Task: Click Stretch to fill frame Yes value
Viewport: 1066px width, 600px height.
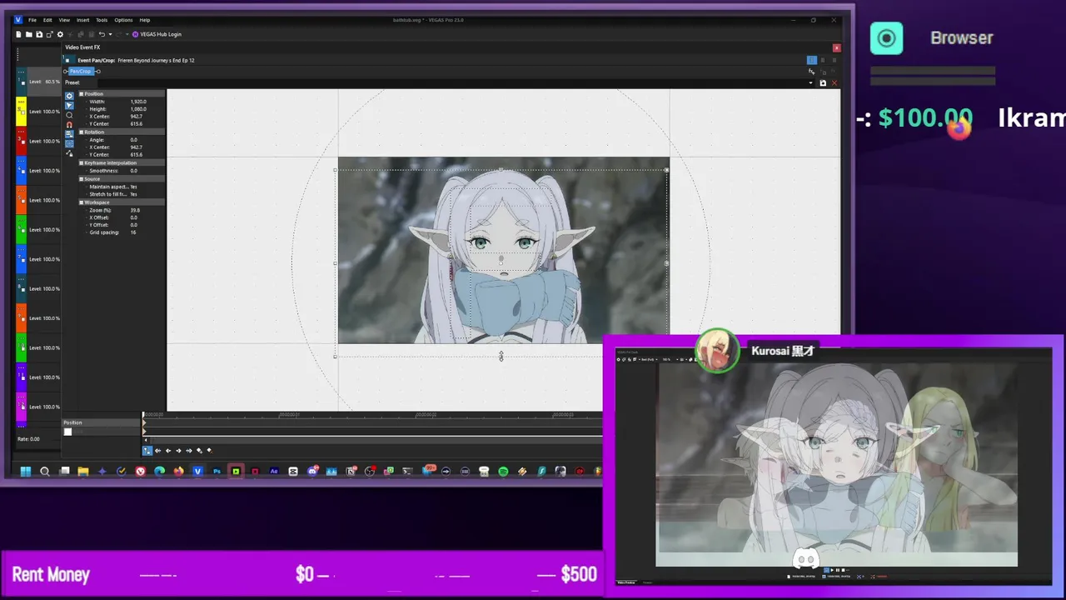Action: pos(133,194)
